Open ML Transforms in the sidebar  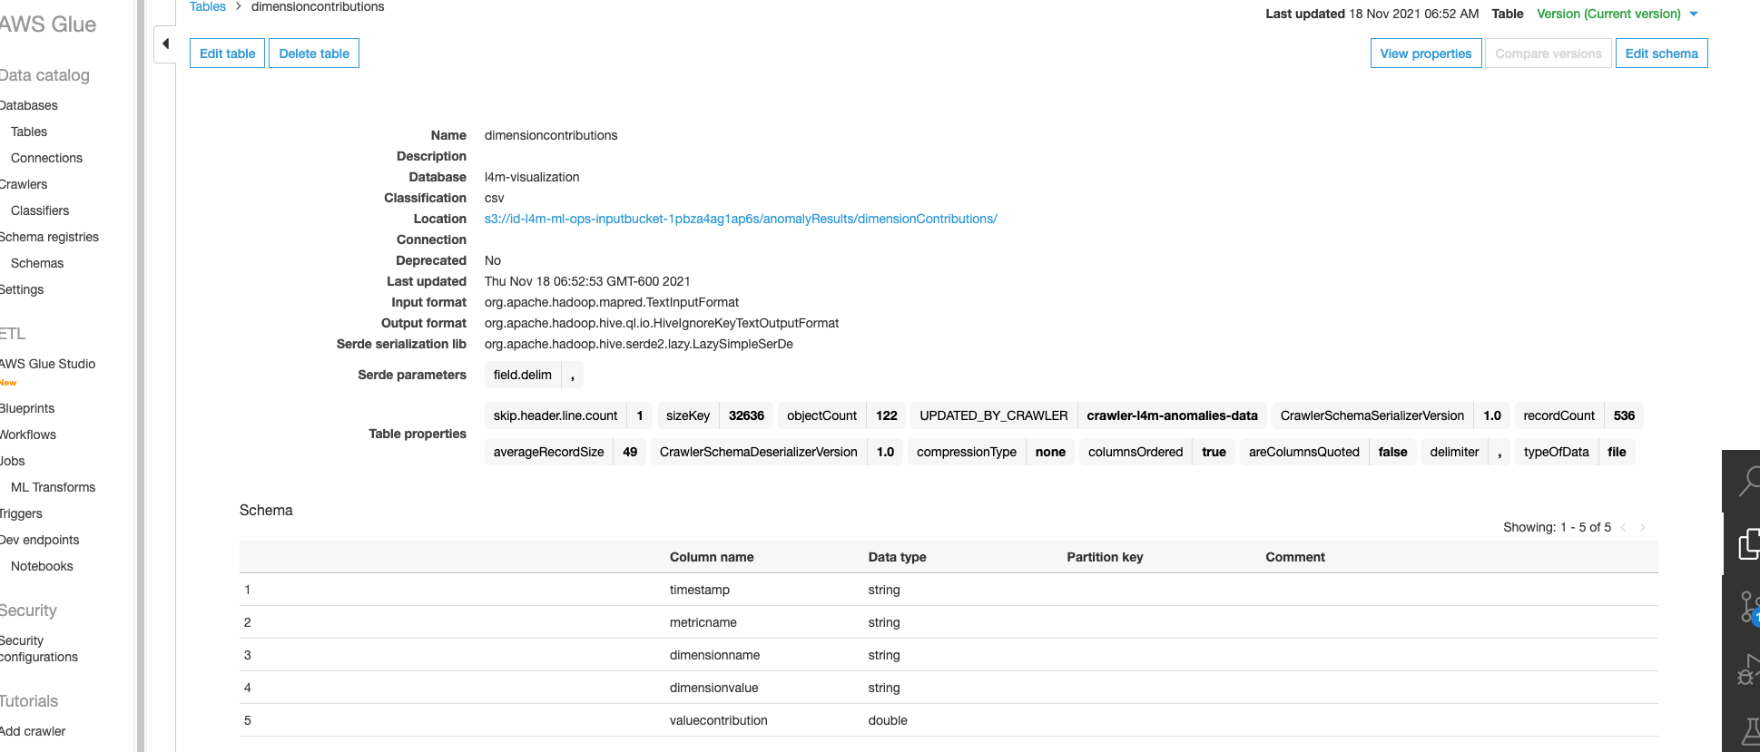(53, 487)
